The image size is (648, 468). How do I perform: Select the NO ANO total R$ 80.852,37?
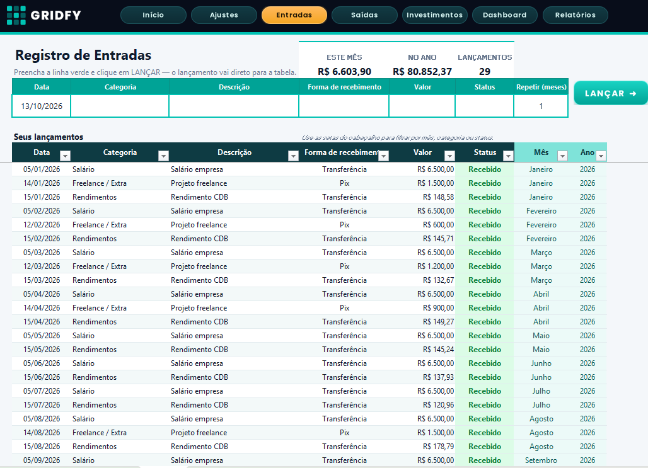pos(422,71)
